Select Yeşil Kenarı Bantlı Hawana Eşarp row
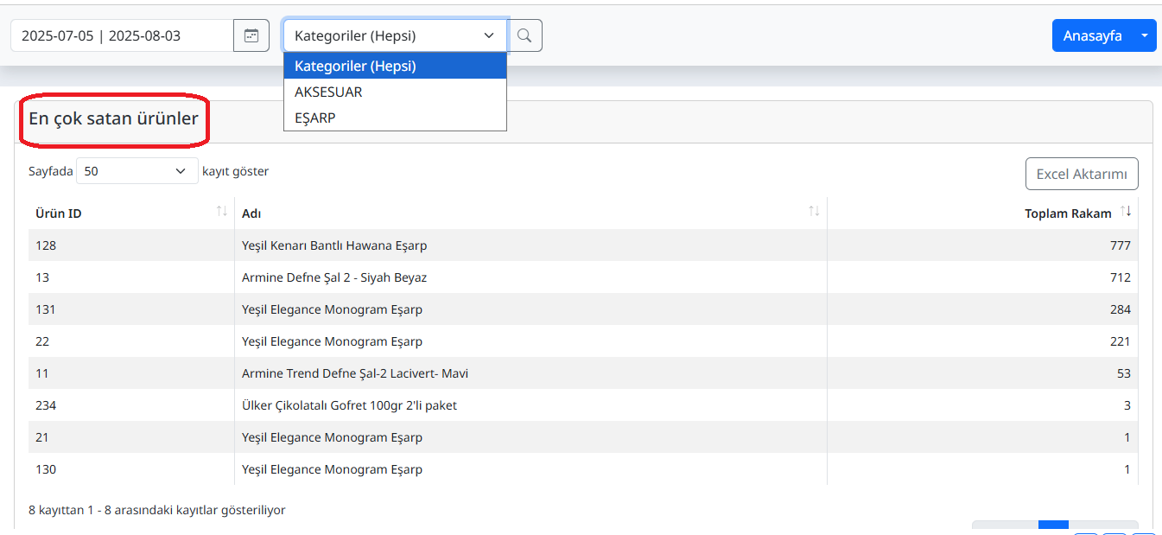This screenshot has height=535, width=1162. click(334, 245)
